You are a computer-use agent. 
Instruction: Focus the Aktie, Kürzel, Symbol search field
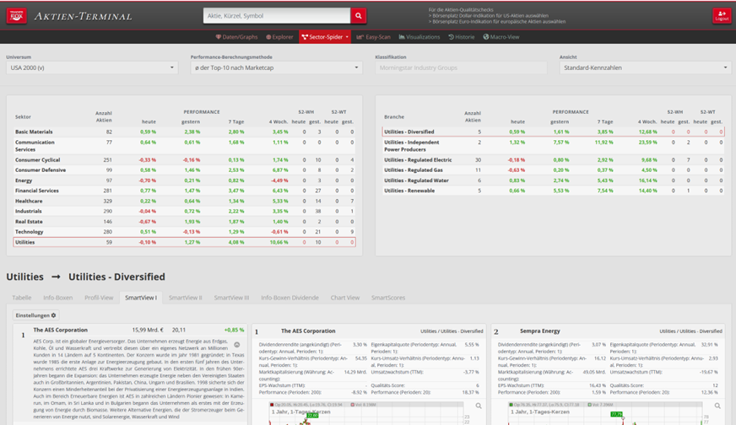[277, 15]
